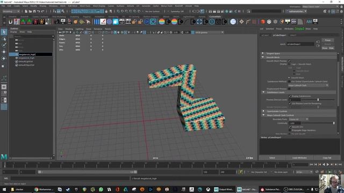Open the sRGB gamma view transform dropdown
This screenshot has width=344, height=193.
pos(209,32)
